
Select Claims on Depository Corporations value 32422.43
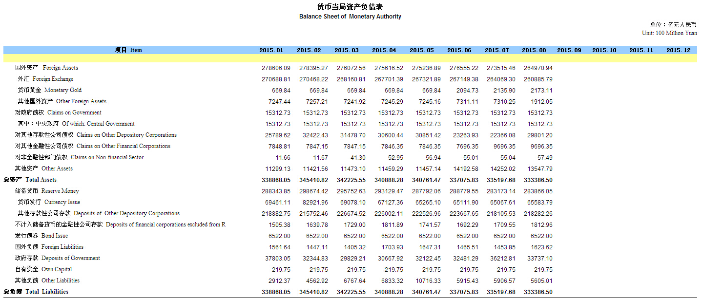[315, 135]
